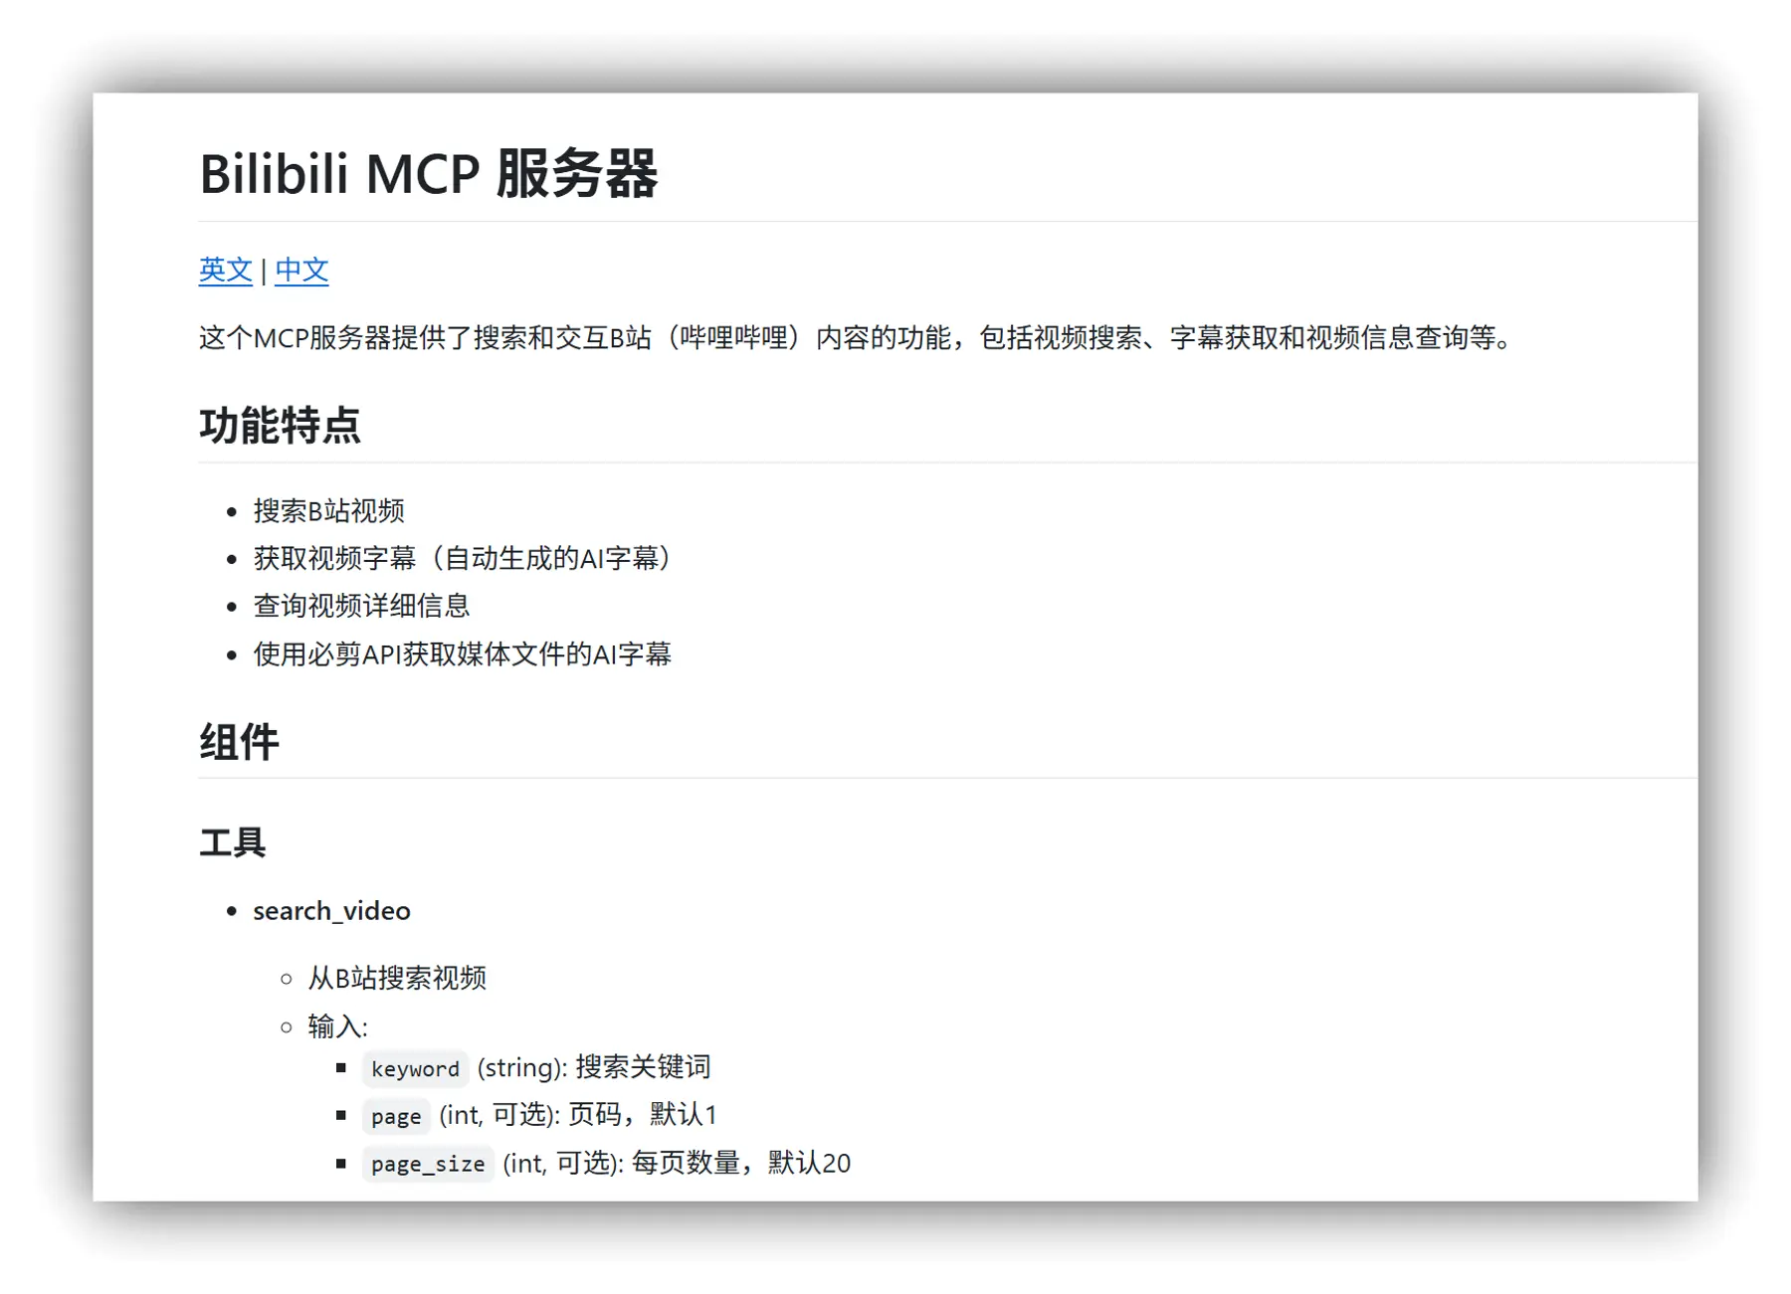This screenshot has width=1791, height=1294.
Task: Select the 功能特点 section heading
Action: tap(280, 426)
